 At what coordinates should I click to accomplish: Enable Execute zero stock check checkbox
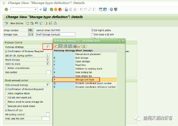pos(6,106)
